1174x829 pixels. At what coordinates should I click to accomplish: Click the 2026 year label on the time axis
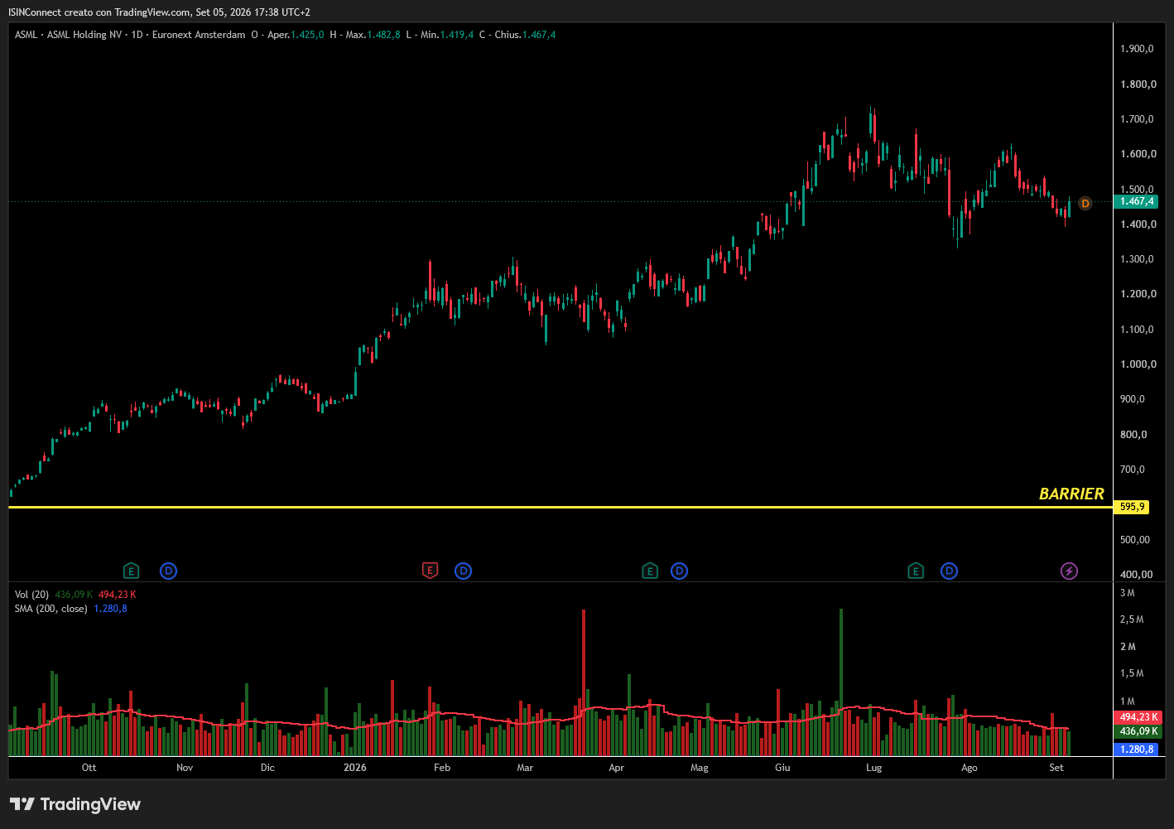click(355, 768)
